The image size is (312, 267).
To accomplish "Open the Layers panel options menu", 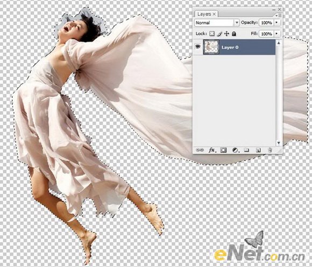I will pyautogui.click(x=279, y=15).
